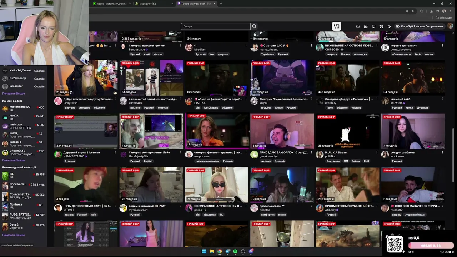Open the ATiberry stream thumbnail
Image resolution: width=457 pixels, height=257 pixels.
pyautogui.click(x=347, y=185)
